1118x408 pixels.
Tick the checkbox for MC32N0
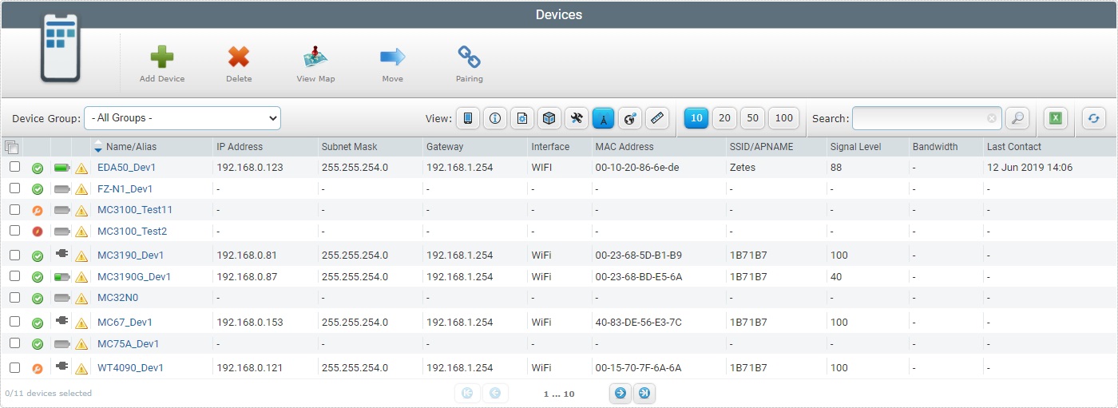(x=14, y=297)
